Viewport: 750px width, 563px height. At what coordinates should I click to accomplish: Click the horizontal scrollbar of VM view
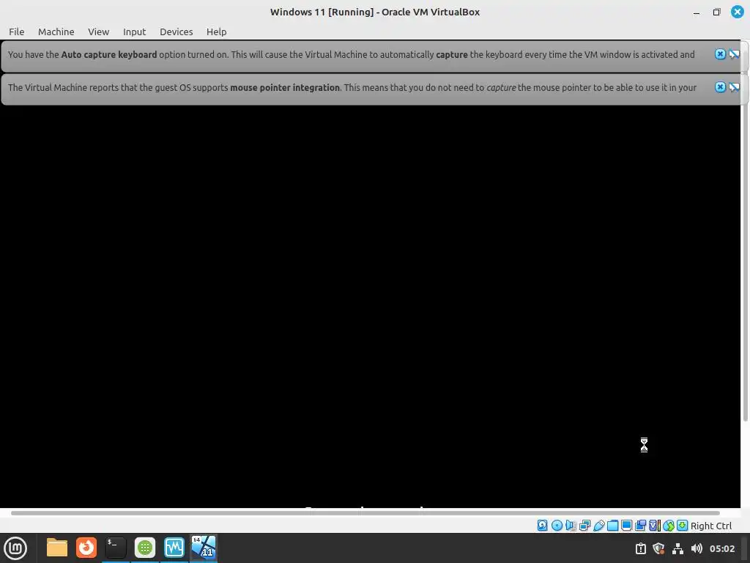(365, 512)
